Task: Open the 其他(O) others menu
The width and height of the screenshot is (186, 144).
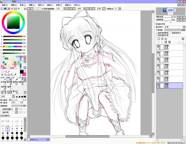Action: (77, 5)
